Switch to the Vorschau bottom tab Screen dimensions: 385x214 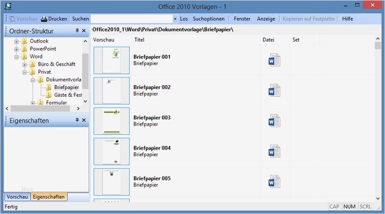[x=17, y=197]
